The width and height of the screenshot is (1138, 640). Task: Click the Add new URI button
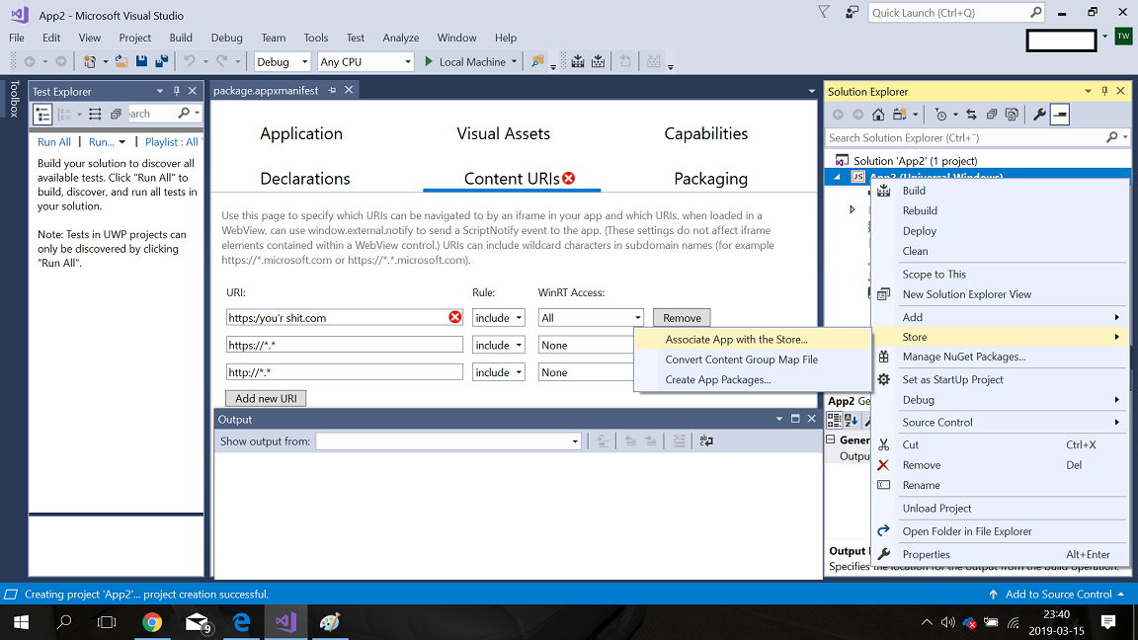point(266,398)
